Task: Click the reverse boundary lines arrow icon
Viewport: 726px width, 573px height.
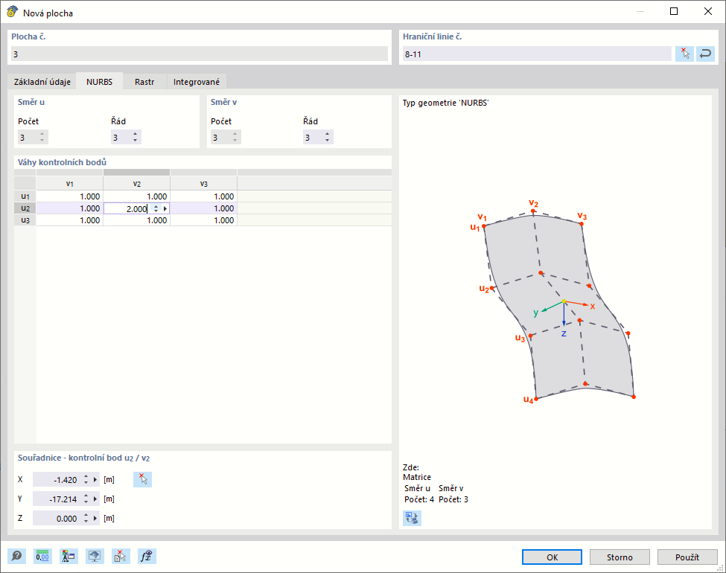Action: tap(705, 54)
